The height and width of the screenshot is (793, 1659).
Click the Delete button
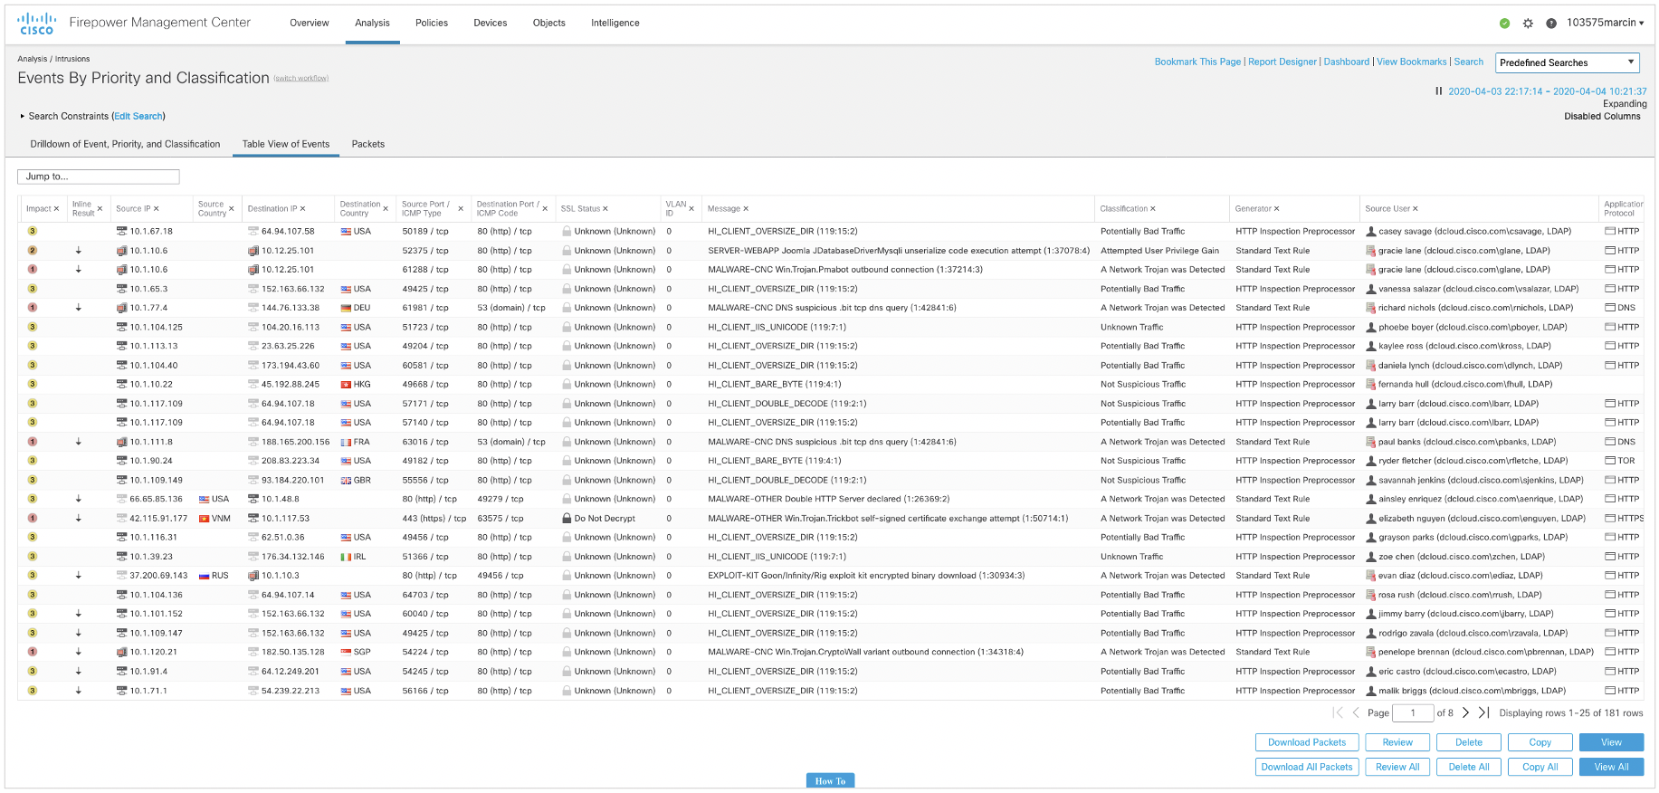tap(1469, 742)
